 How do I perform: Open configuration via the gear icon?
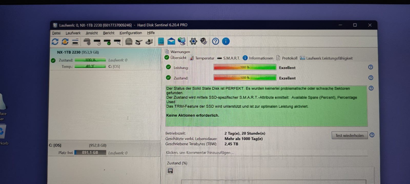[193, 41]
